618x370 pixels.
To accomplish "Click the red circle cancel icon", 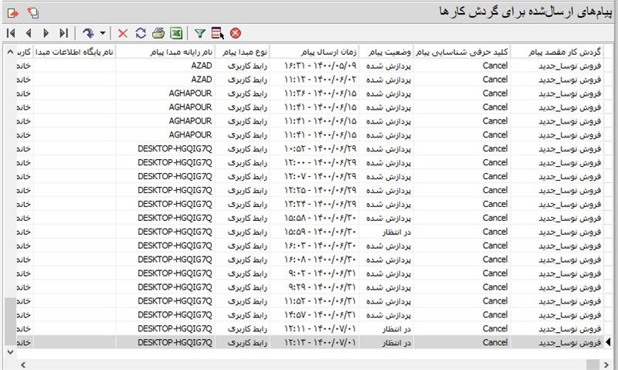I will (x=236, y=33).
